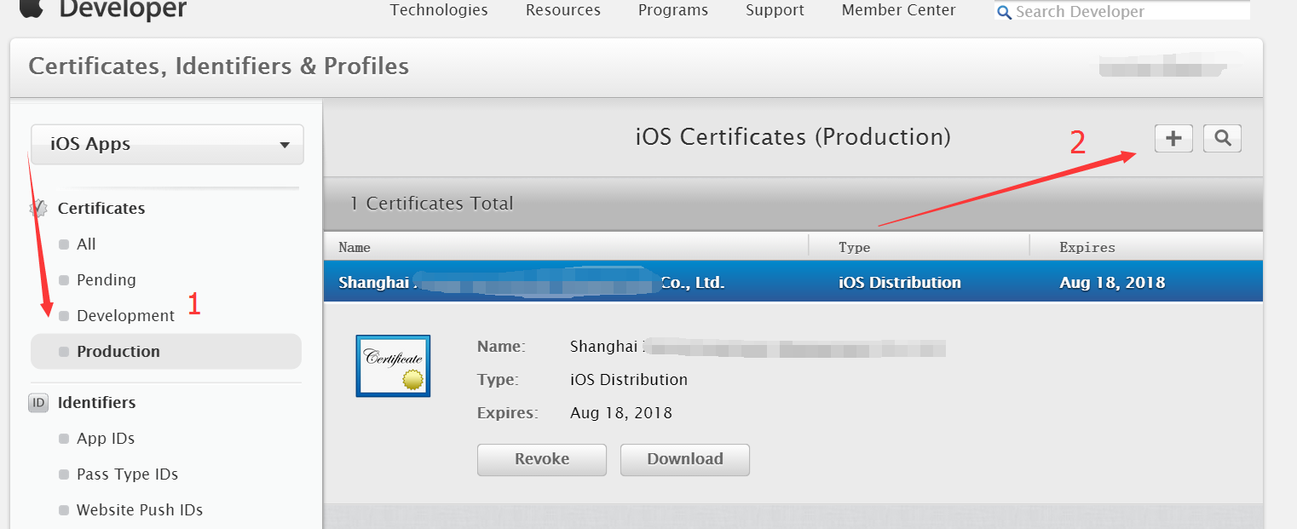
Task: Click the 1 Certificates Total text
Action: [431, 204]
